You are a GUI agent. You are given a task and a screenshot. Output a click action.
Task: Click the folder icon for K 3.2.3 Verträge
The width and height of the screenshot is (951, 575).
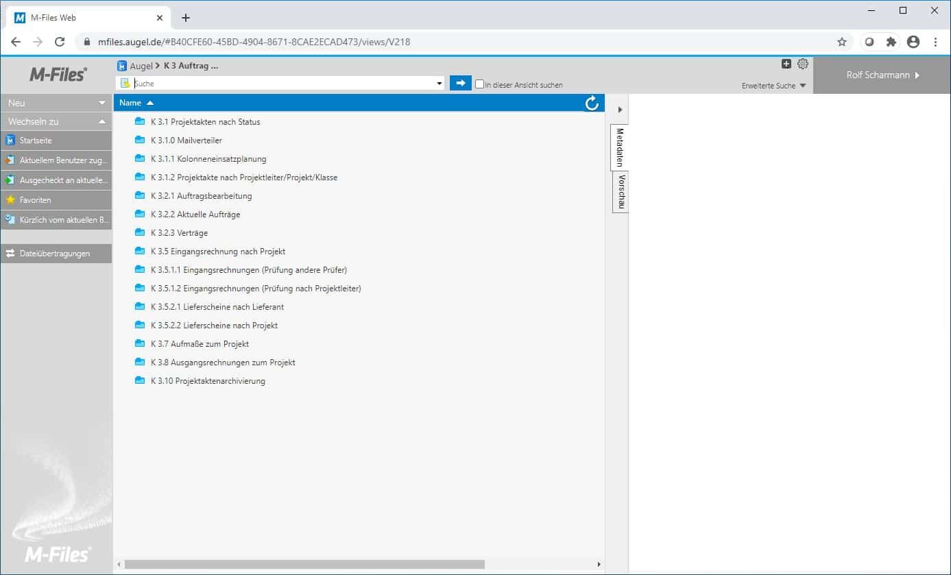coord(141,233)
